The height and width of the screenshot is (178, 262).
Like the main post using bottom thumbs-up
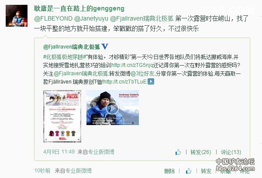pyautogui.click(x=189, y=171)
